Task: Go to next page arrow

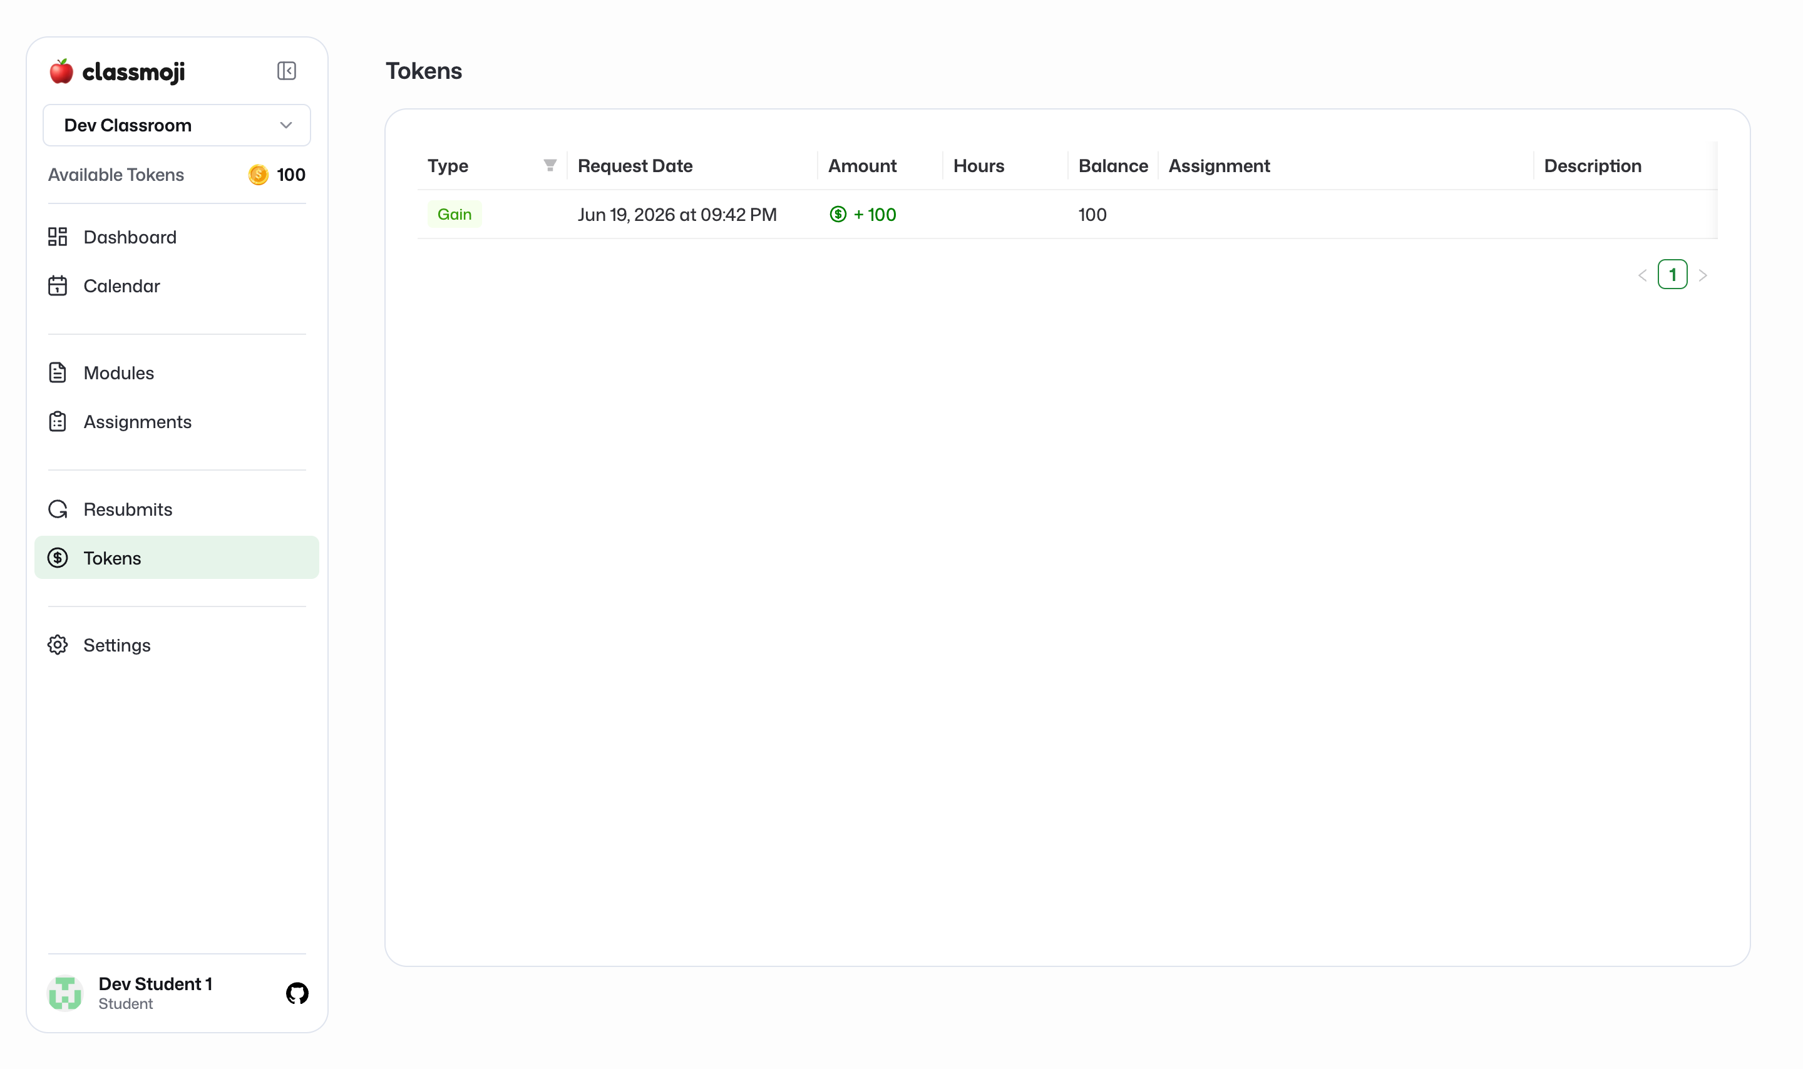Action: pos(1703,275)
